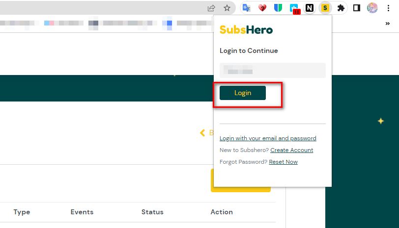Click the Reset Now link
The width and height of the screenshot is (399, 228).
tap(283, 162)
